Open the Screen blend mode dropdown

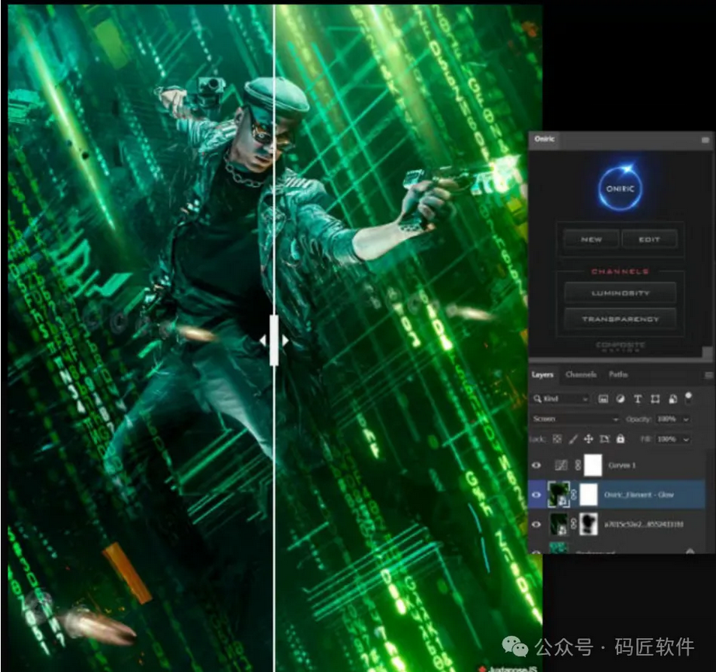pyautogui.click(x=575, y=419)
